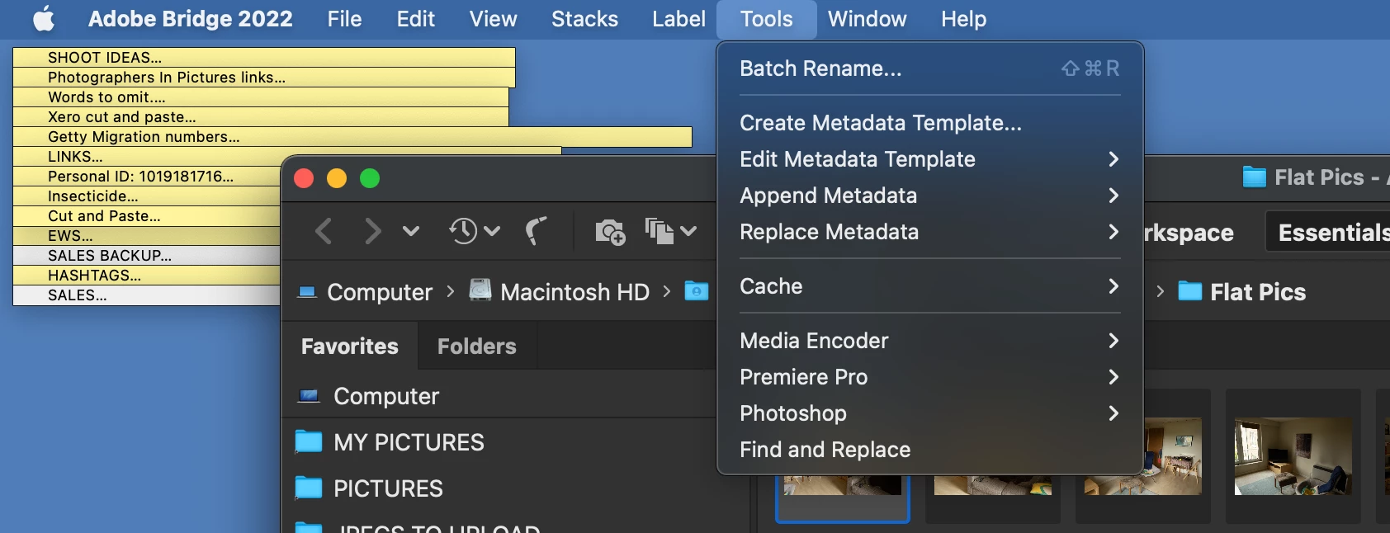The height and width of the screenshot is (533, 1390).
Task: Open the Help menu
Action: point(963,19)
